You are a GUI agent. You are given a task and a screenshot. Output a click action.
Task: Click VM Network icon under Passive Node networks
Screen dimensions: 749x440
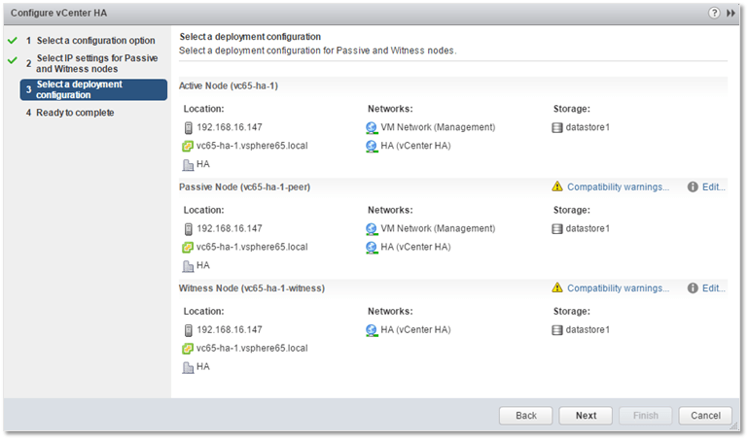pos(372,229)
